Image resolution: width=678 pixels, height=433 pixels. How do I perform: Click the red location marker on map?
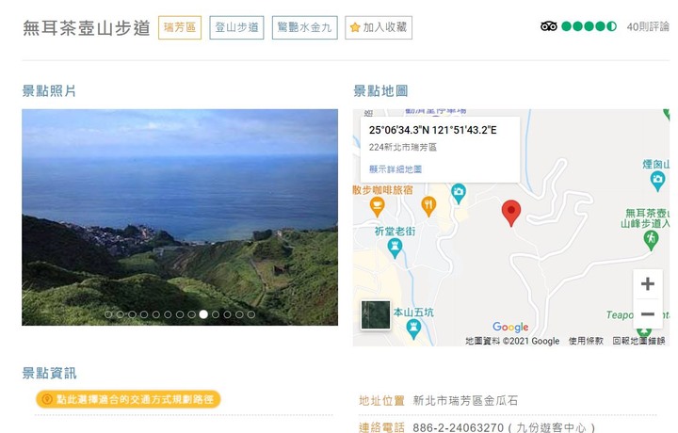(511, 213)
